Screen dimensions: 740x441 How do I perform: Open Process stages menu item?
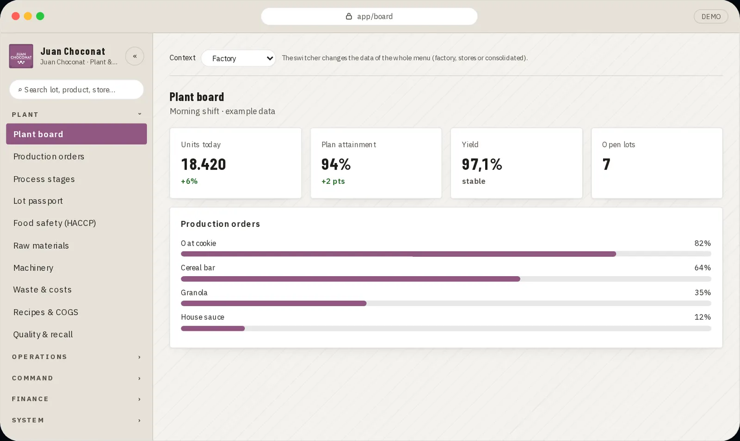(76, 179)
